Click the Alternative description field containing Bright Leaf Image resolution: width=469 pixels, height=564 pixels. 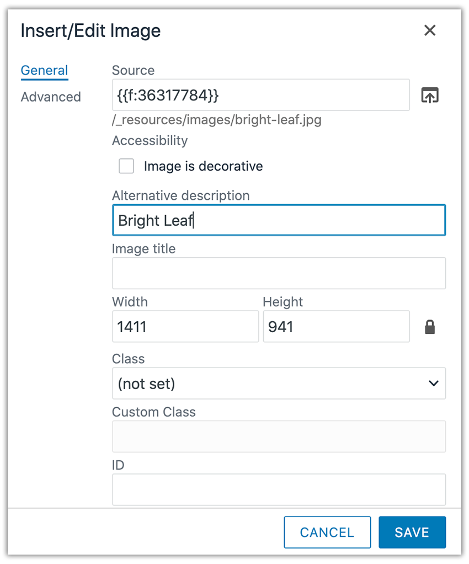(x=279, y=220)
